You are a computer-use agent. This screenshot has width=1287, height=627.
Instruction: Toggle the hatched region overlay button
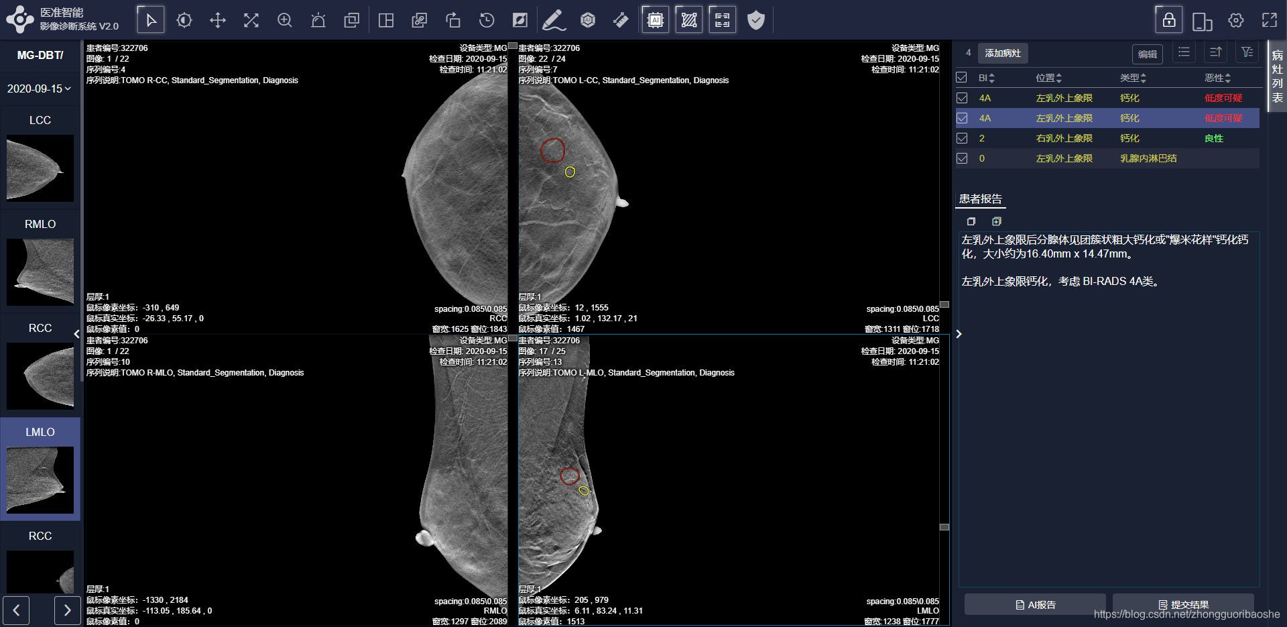[689, 20]
